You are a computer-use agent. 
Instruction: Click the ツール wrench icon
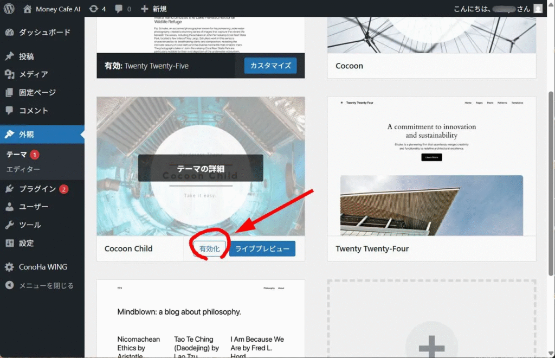pos(10,225)
